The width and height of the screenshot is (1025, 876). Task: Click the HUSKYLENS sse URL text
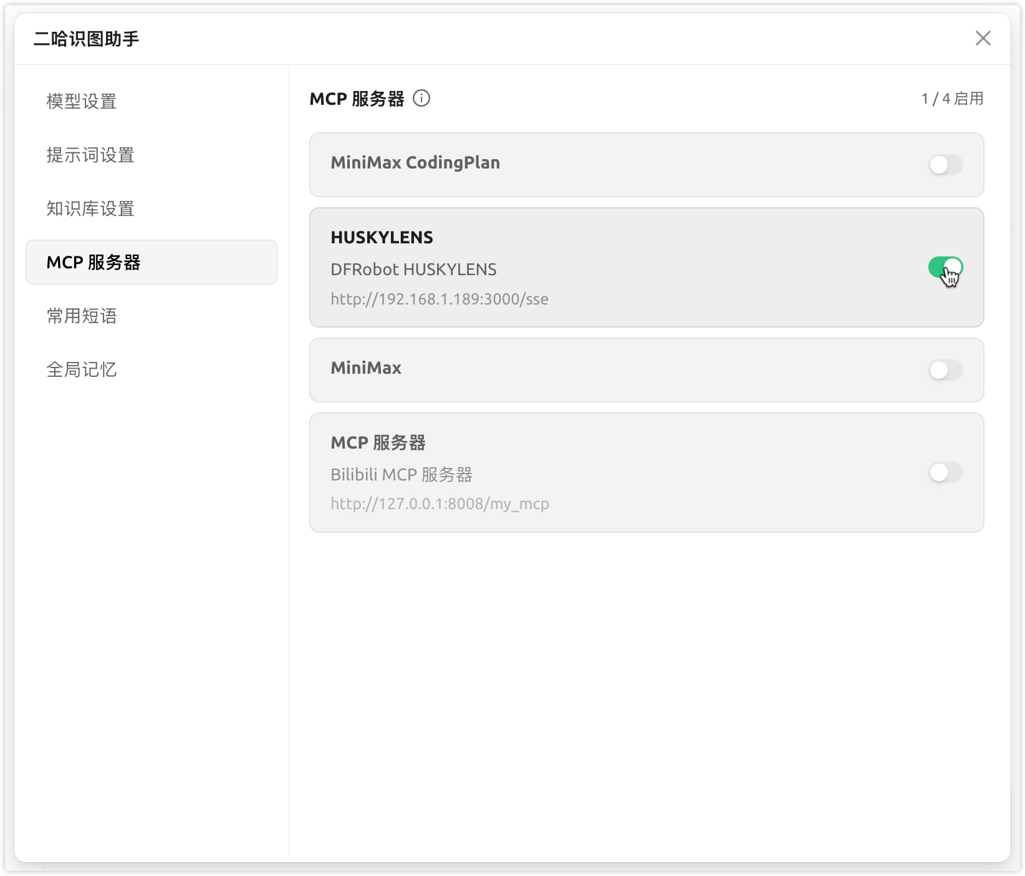[x=440, y=299]
